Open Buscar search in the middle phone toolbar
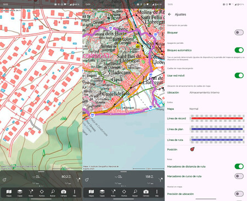This screenshot has width=247, height=201. (x=135, y=193)
